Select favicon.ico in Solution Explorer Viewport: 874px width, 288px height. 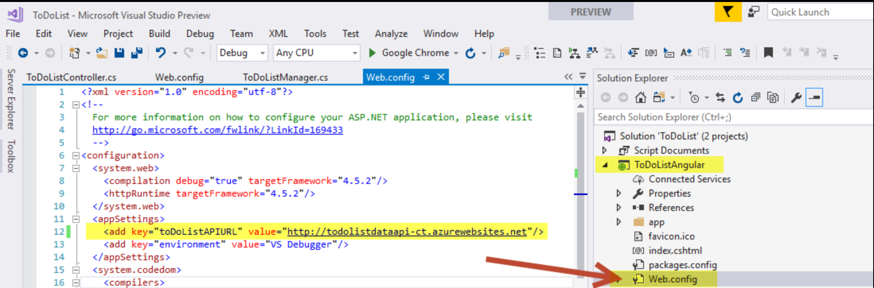[x=671, y=236]
